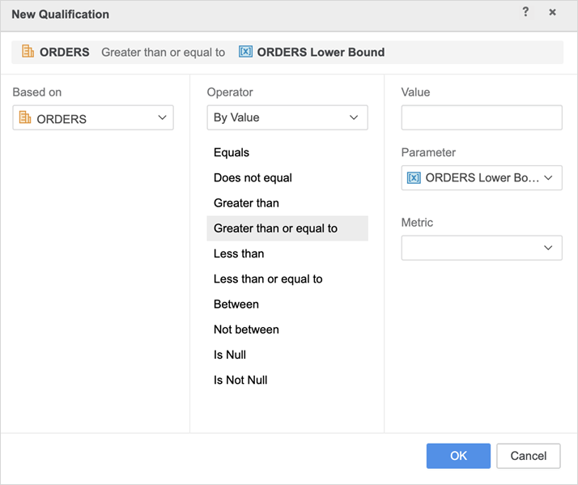Close the New Qualification dialog

click(552, 13)
